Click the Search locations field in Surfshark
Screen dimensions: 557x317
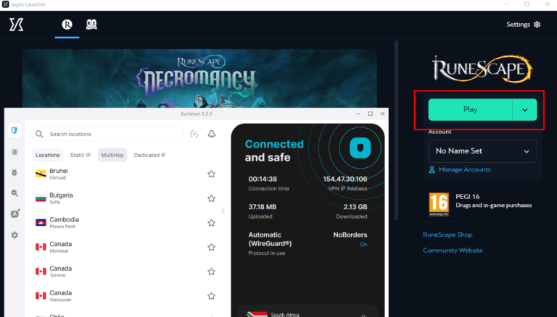point(108,134)
